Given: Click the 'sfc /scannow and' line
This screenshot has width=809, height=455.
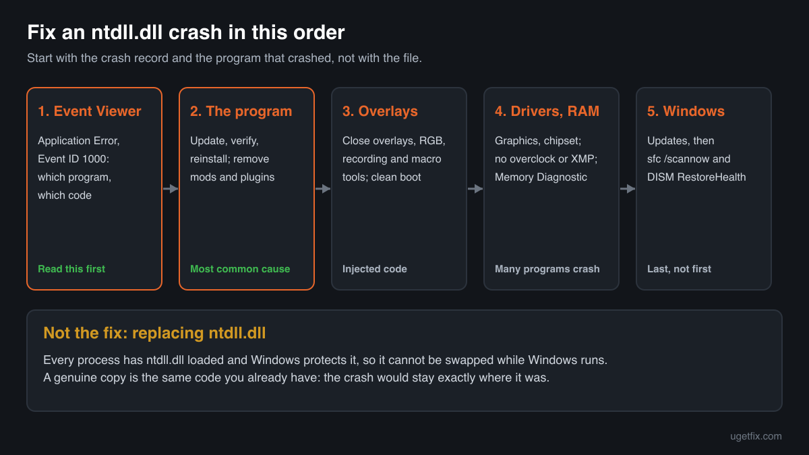Looking at the screenshot, I should pyautogui.click(x=689, y=159).
